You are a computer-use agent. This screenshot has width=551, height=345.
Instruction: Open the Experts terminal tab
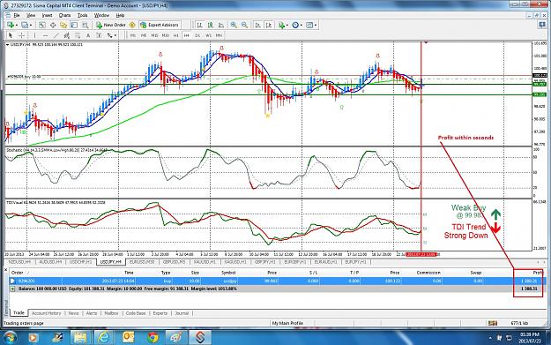[160, 313]
